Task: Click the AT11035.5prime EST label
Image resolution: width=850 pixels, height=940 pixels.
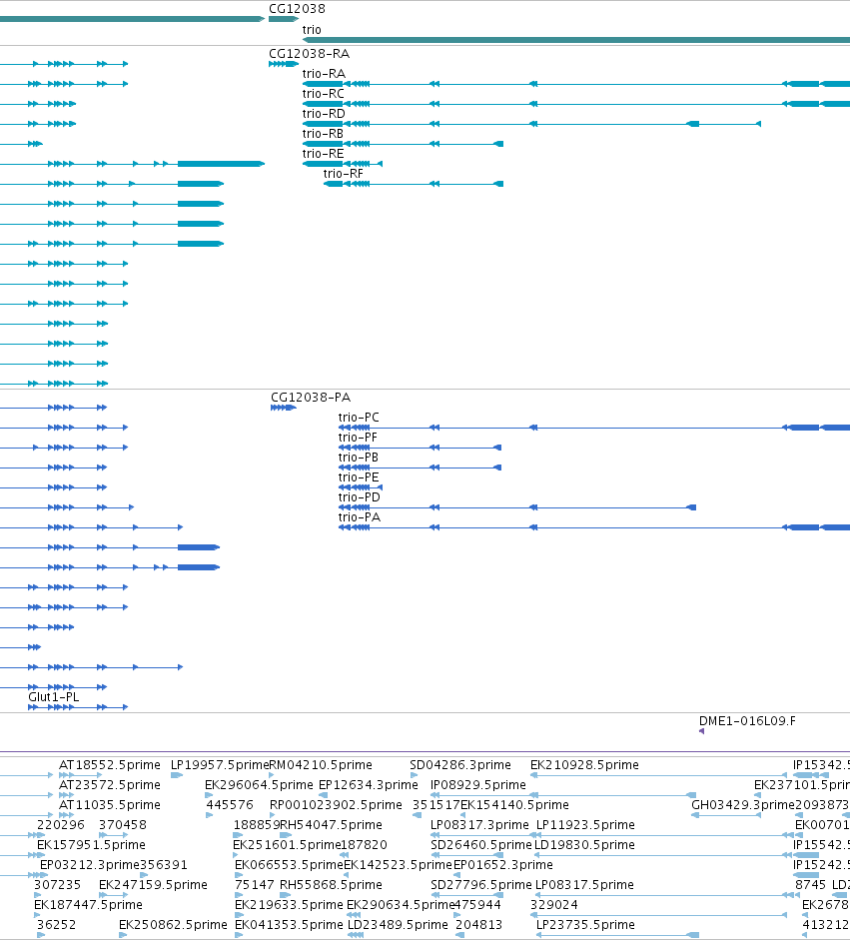Action: click(x=110, y=804)
